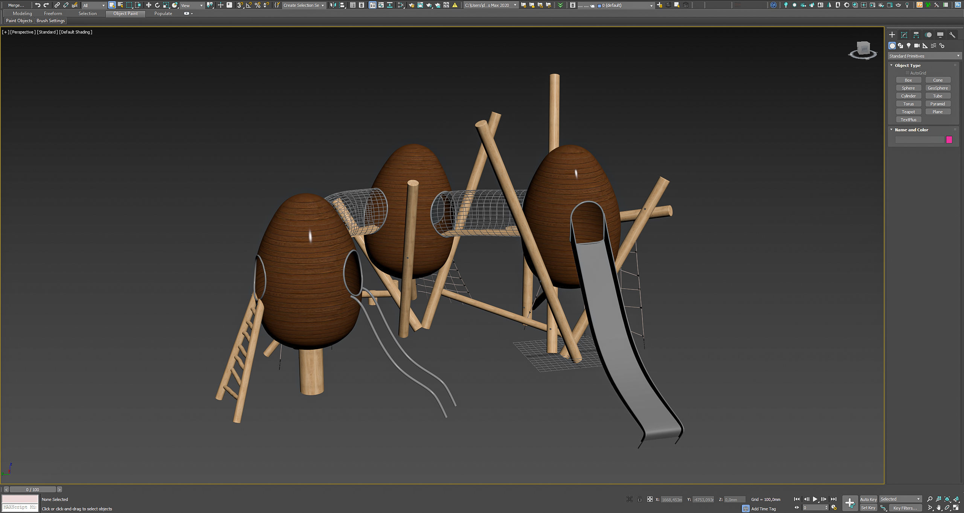Toggle the Selection Lock padlock icon
This screenshot has height=513, width=964.
coord(639,499)
